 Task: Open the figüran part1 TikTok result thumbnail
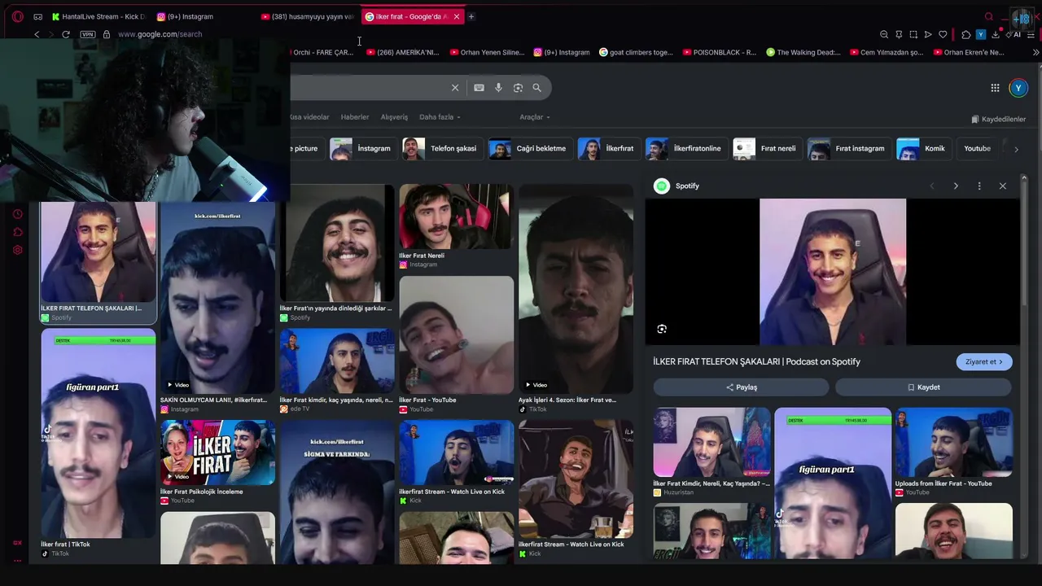click(x=98, y=433)
